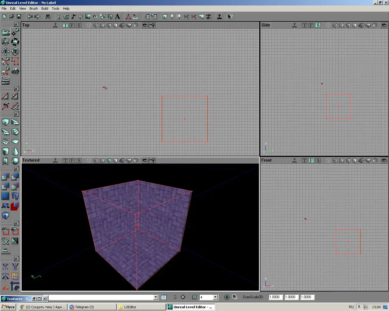
Task: Click the CSG Intersect icon
Action: [x=5, y=186]
